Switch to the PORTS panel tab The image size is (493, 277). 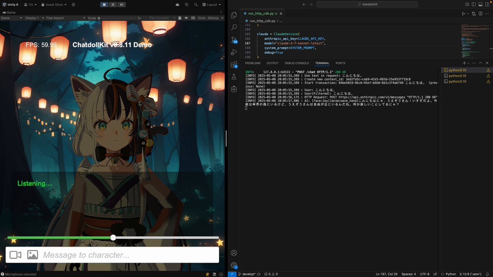pyautogui.click(x=340, y=63)
